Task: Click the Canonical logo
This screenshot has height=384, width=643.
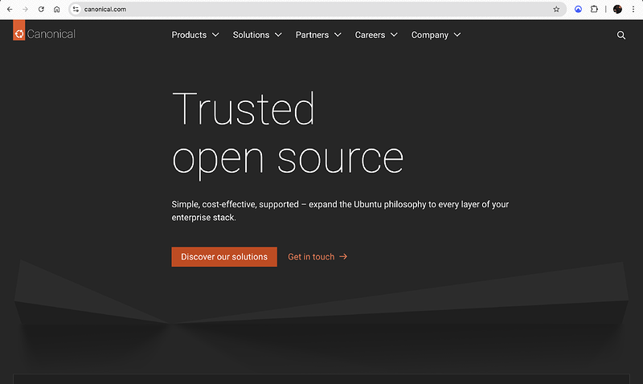Action: (44, 31)
